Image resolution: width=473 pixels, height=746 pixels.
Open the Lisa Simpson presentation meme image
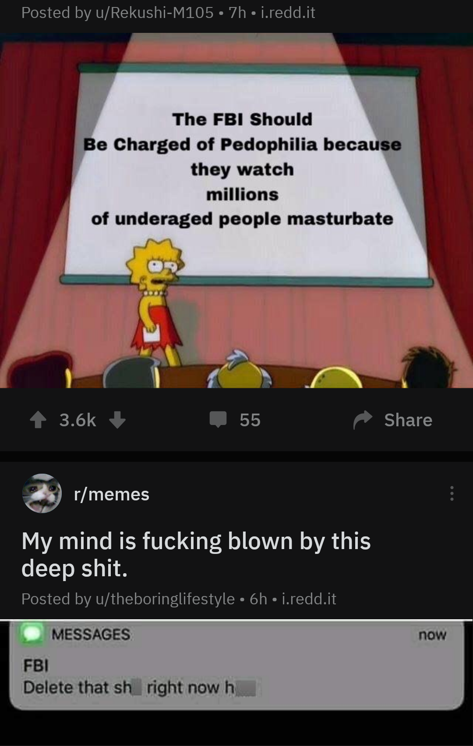[x=236, y=211]
